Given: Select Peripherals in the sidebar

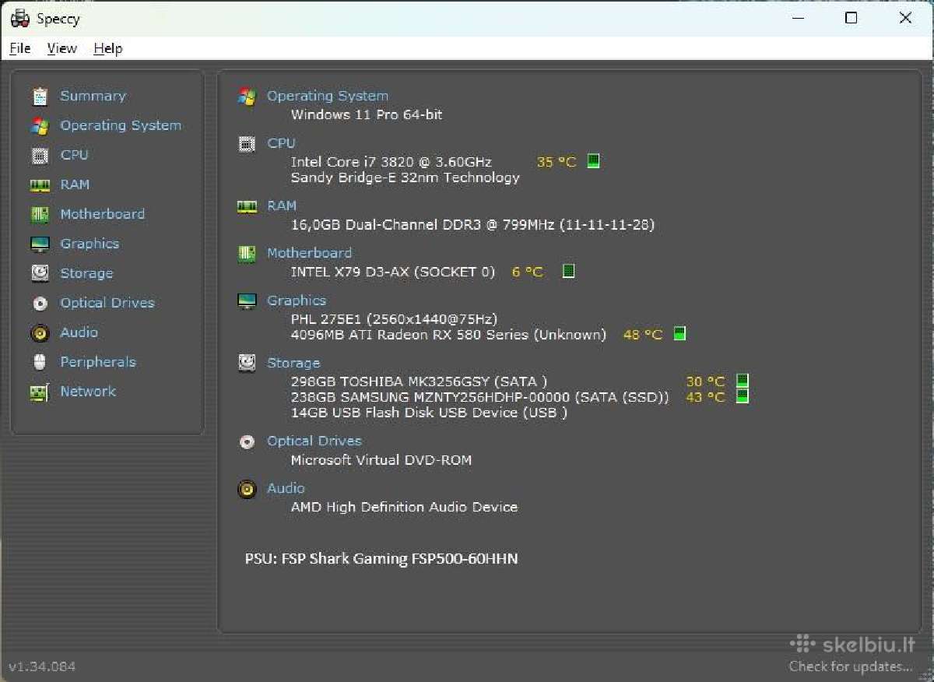Looking at the screenshot, I should point(98,362).
